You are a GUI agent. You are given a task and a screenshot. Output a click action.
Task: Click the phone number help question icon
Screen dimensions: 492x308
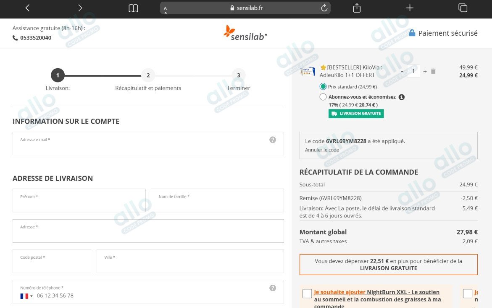(273, 288)
